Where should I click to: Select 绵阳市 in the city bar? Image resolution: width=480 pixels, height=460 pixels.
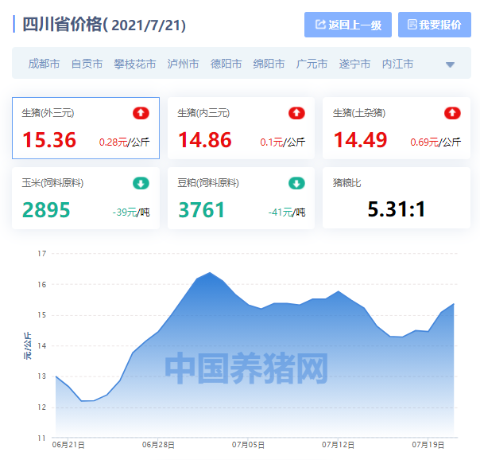point(269,64)
